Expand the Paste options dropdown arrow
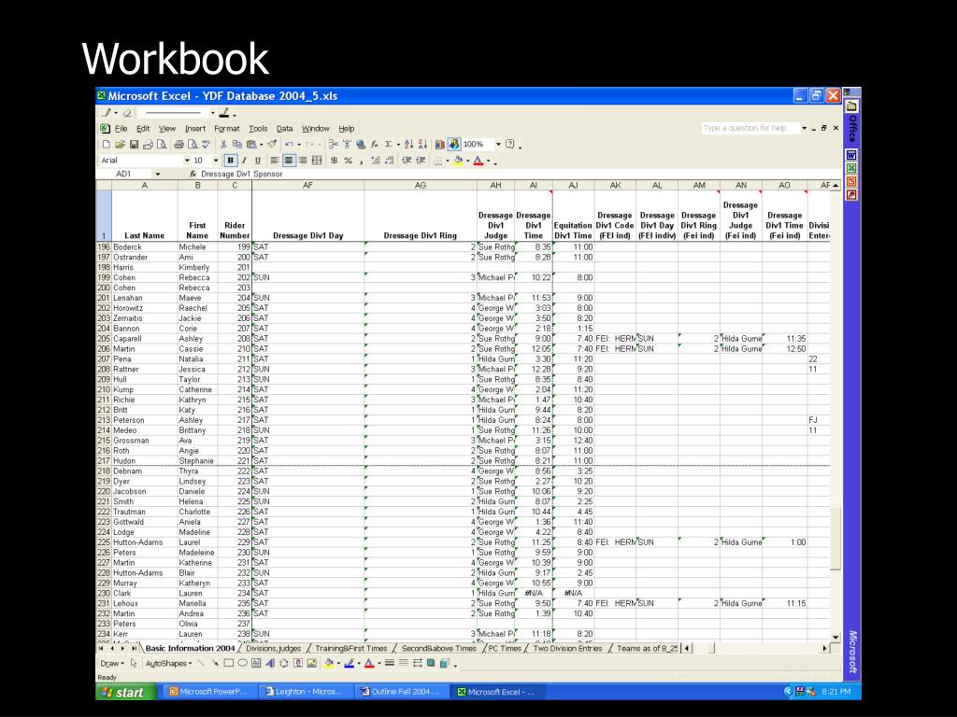This screenshot has height=717, width=957. click(x=262, y=145)
